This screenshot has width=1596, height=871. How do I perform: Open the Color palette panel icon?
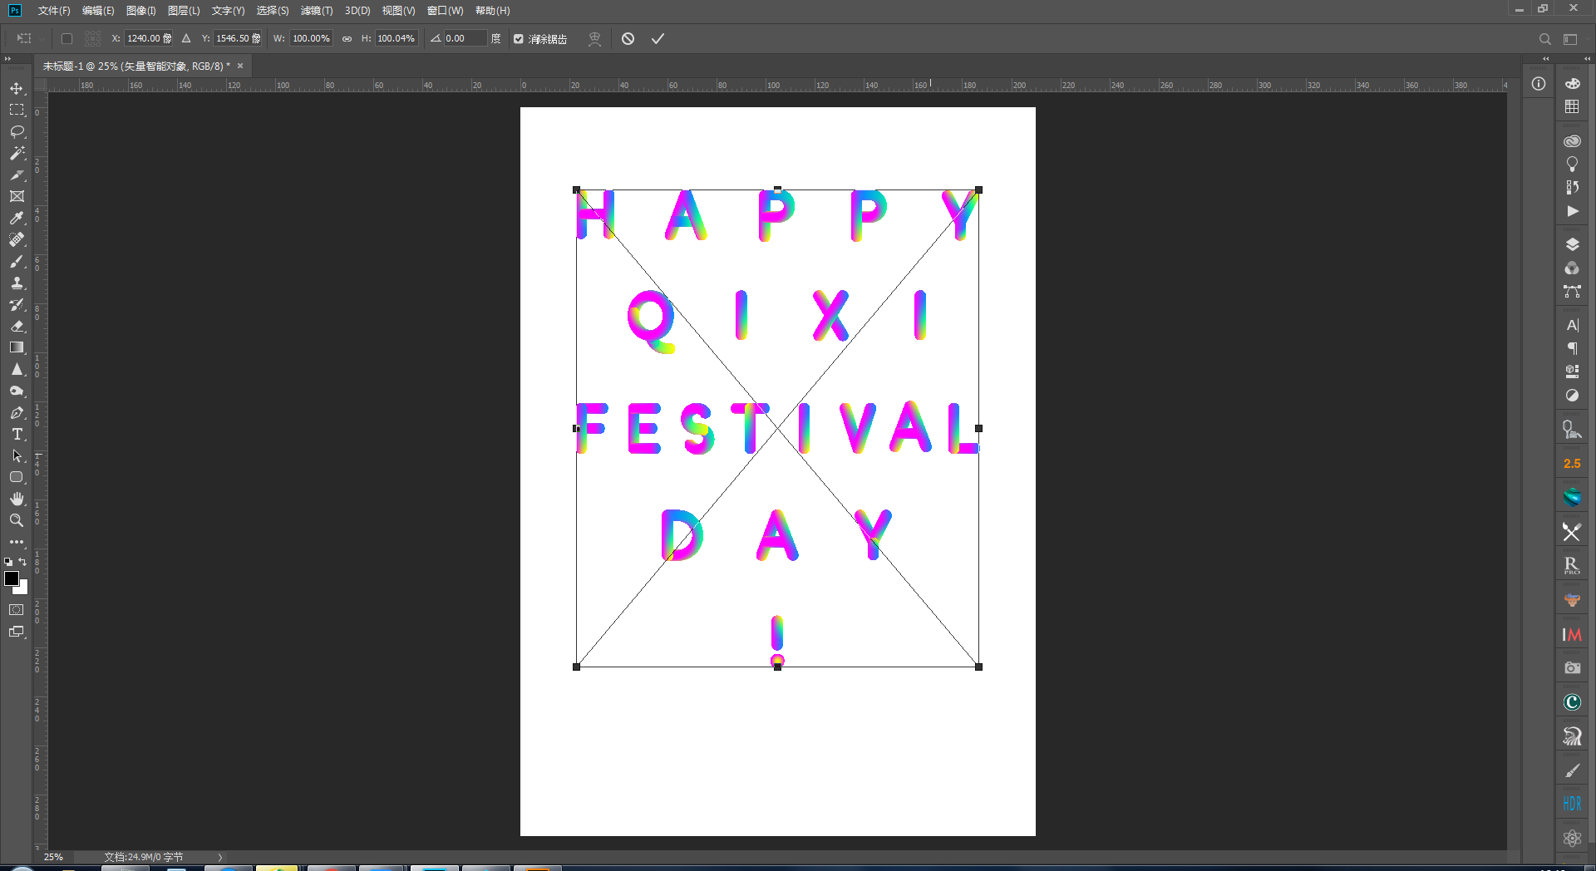[1572, 83]
